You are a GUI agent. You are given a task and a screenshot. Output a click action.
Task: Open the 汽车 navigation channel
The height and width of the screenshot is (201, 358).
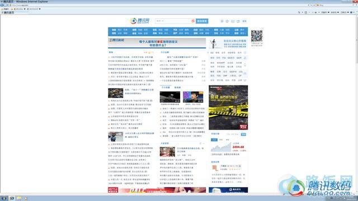(175, 30)
